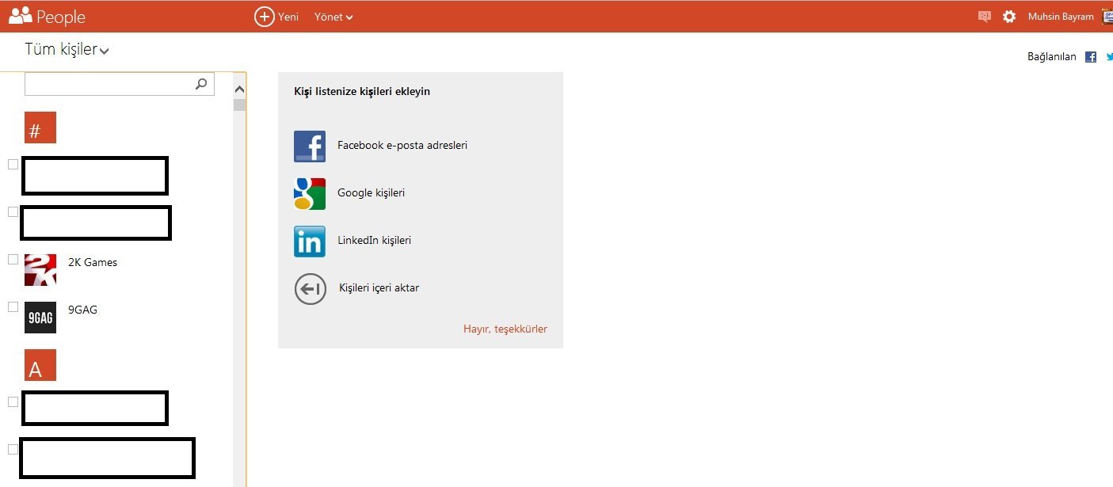Tick the first contact checkbox under #
The height and width of the screenshot is (487, 1113).
tap(13, 164)
